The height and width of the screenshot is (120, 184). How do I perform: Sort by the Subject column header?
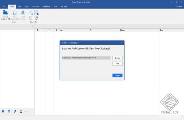click(139, 30)
